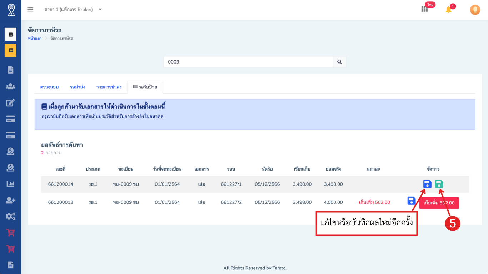Open the settings gears sidebar icon
This screenshot has height=274, width=488.
coord(10,216)
